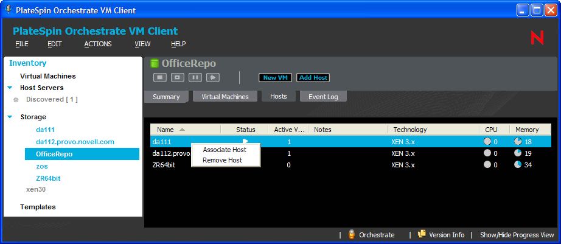Image resolution: width=561 pixels, height=244 pixels.
Task: Click da111 row status flag icon
Action: 245,141
